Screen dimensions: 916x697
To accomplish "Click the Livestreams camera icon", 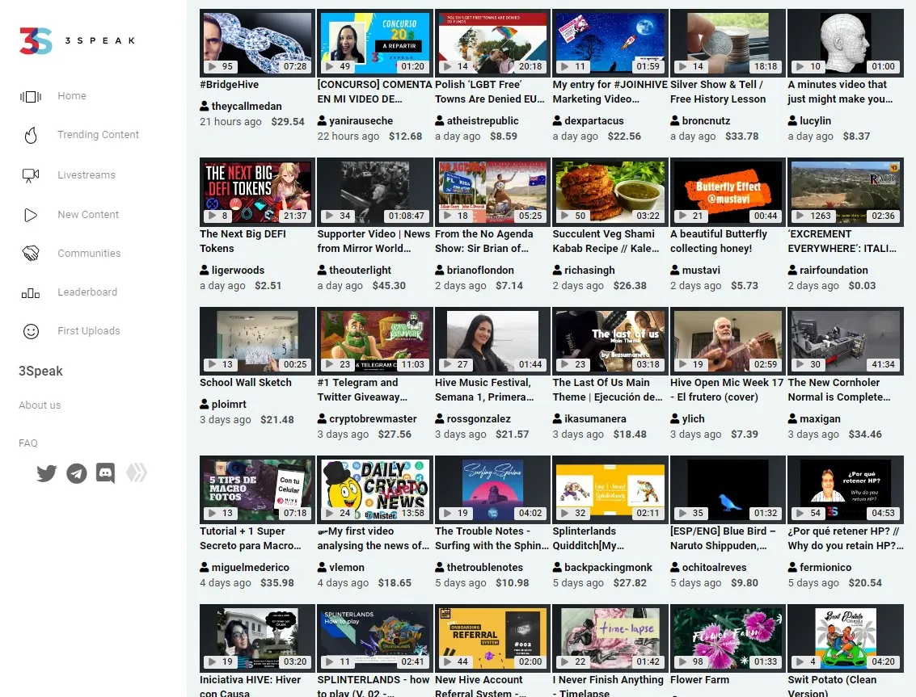I will click(x=31, y=175).
